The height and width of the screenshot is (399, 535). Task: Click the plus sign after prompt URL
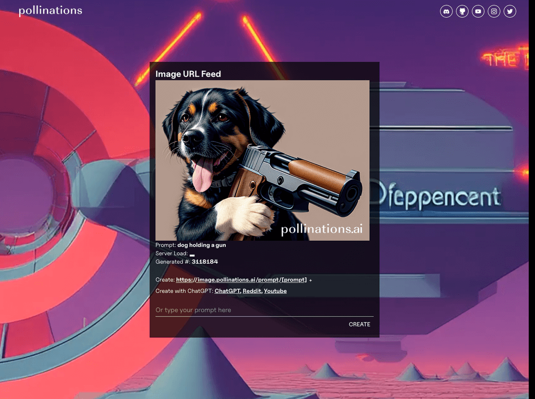310,280
